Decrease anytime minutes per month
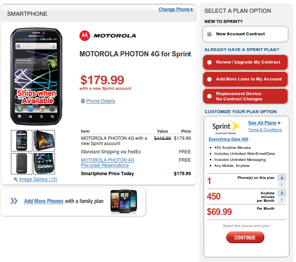This screenshot has height=262, width=296. (282, 200)
